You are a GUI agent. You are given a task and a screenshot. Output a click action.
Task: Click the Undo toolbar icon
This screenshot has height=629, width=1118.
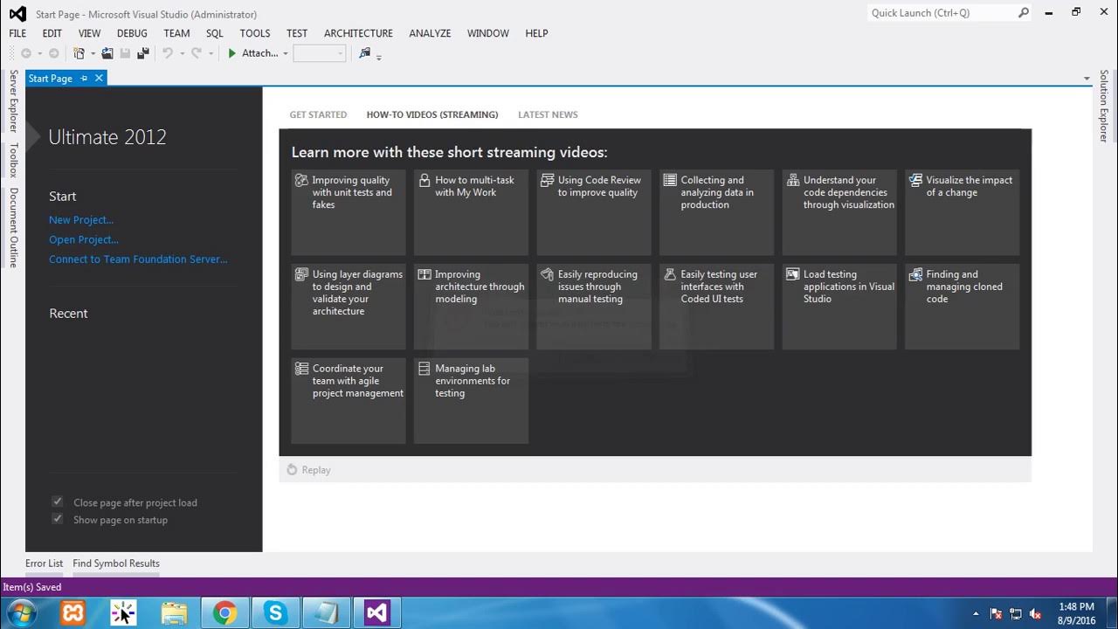pyautogui.click(x=168, y=53)
